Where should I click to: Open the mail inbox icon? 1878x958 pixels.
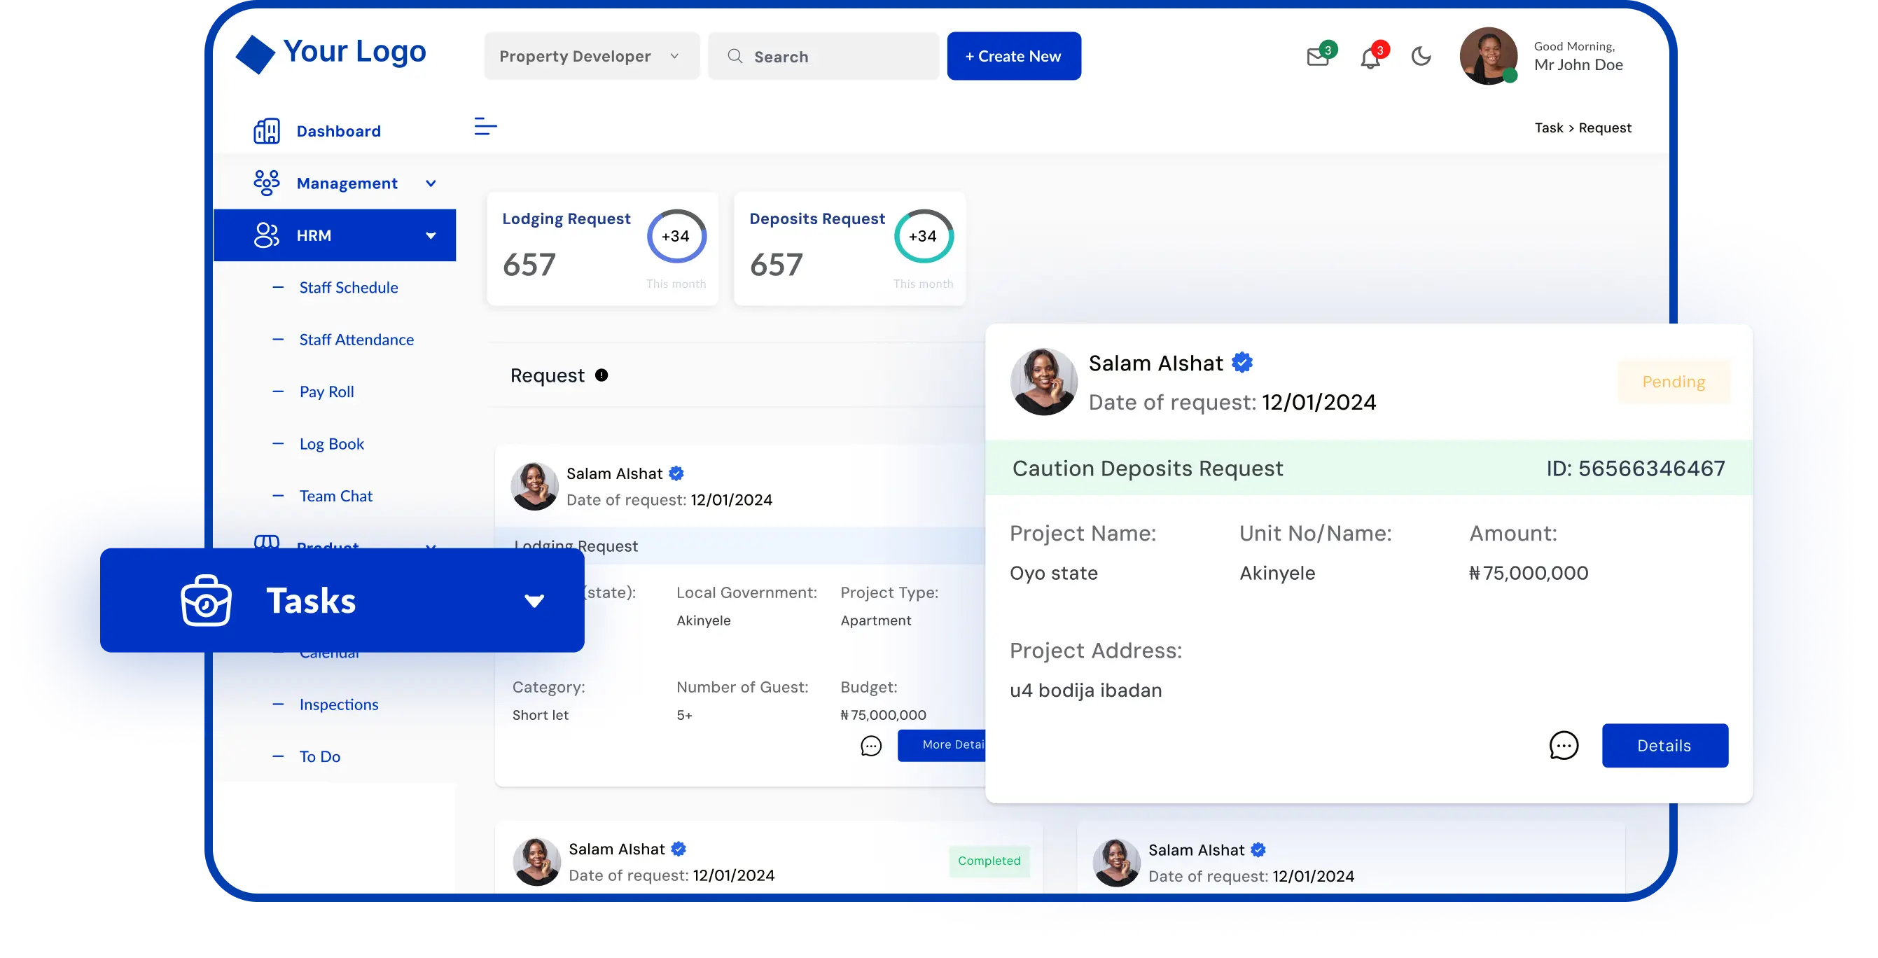1317,57
